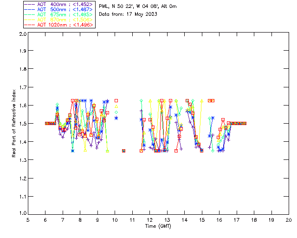Click the 16 hour x-axis label
Viewport: 297px width, 238px height.
click(x=219, y=220)
